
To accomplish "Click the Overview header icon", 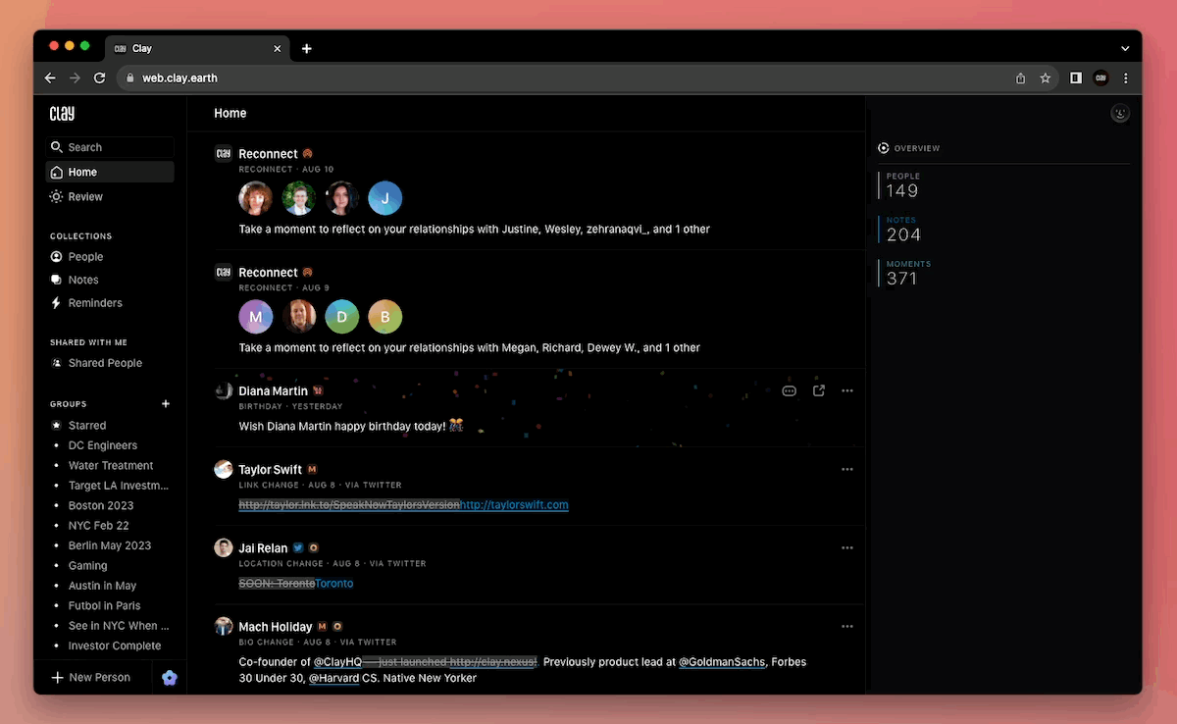I will (x=884, y=148).
